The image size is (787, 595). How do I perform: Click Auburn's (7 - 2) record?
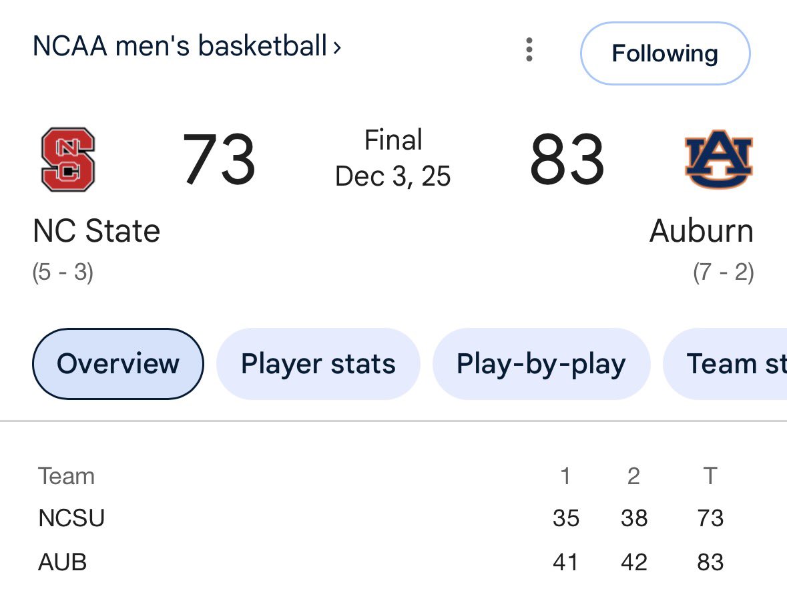click(723, 273)
